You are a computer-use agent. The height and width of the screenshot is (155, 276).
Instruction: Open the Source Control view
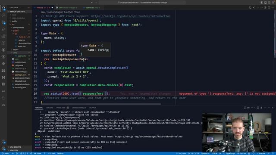click(x=3, y=22)
